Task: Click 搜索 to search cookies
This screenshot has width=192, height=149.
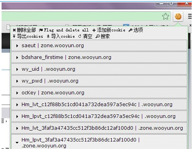Action: (x=105, y=36)
